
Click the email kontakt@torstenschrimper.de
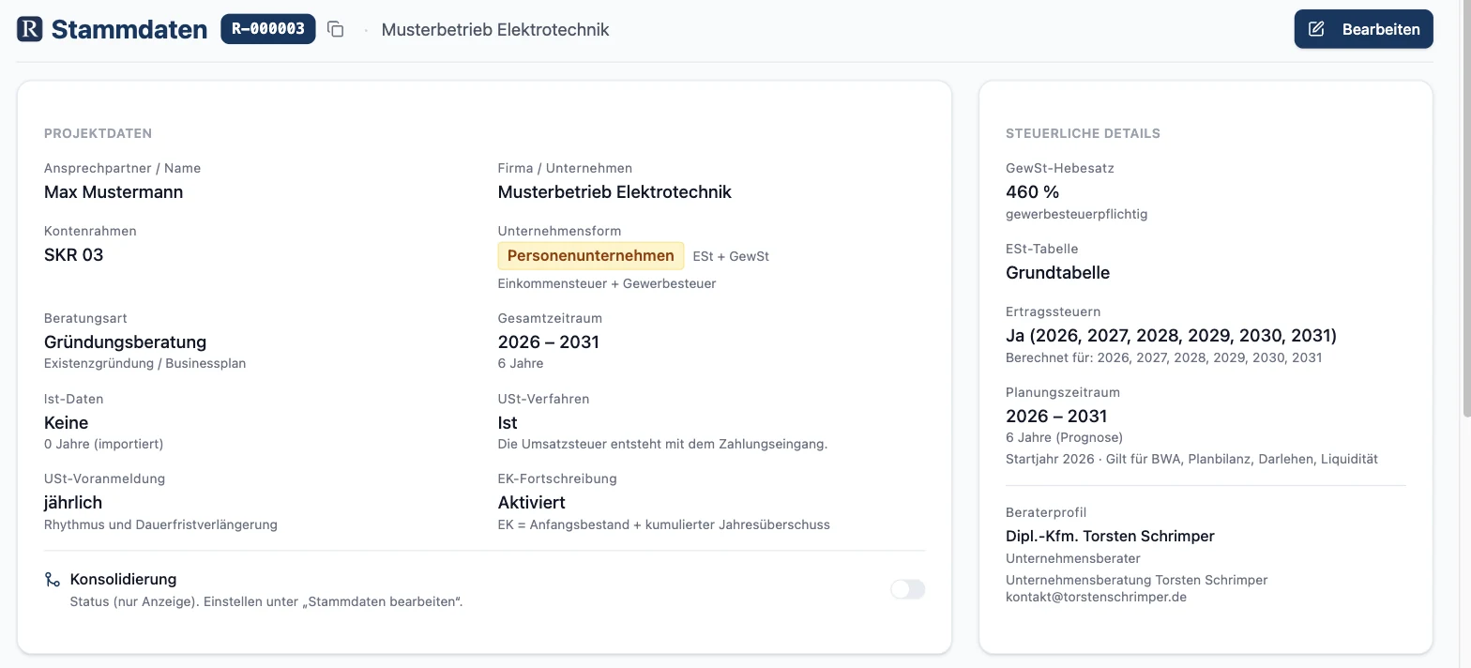coord(1096,597)
